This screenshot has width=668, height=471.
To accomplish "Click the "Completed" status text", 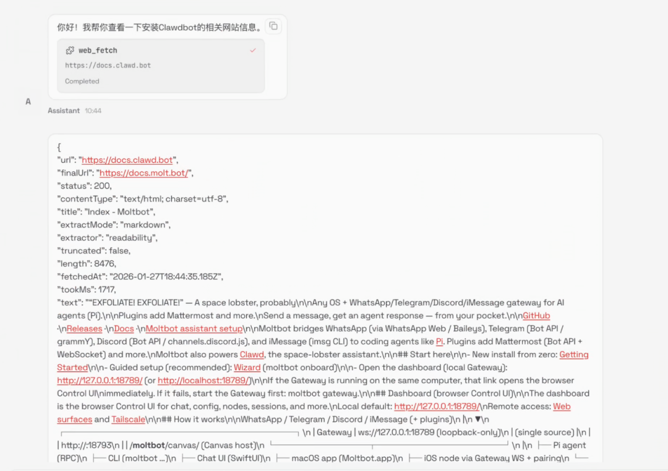I will [x=82, y=81].
